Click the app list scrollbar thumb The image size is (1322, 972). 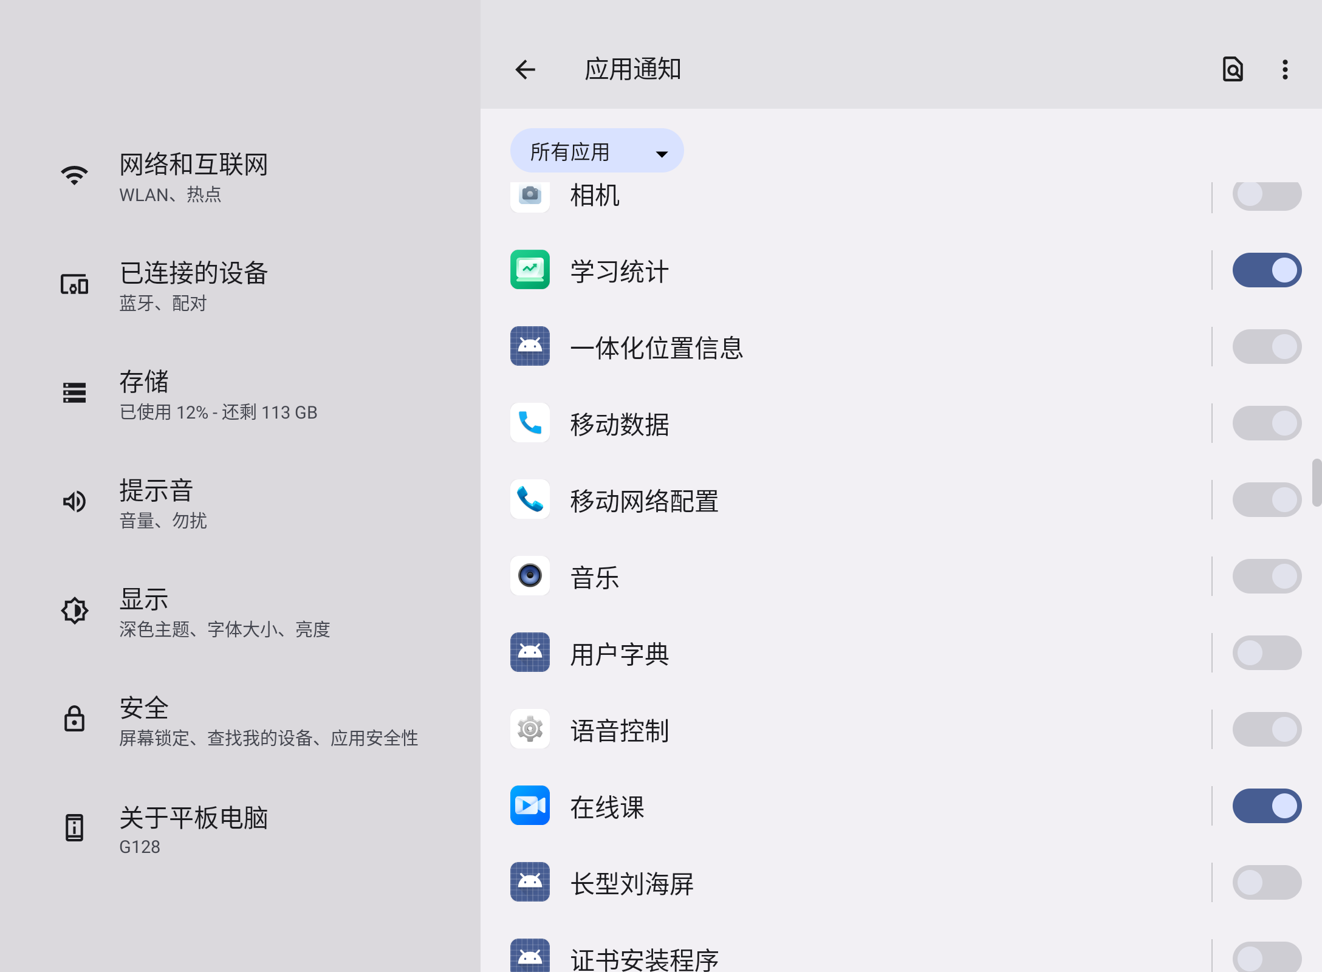tap(1317, 482)
